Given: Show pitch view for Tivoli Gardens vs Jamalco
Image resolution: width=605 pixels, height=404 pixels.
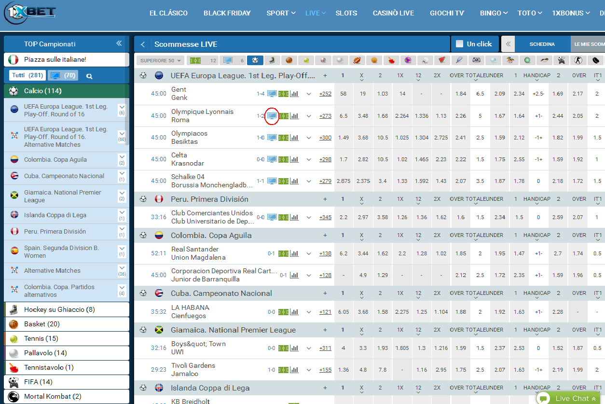Looking at the screenshot, I should [x=284, y=370].
